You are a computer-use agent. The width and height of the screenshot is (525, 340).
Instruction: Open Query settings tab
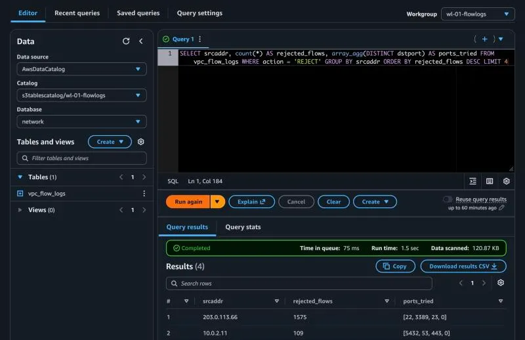point(199,13)
